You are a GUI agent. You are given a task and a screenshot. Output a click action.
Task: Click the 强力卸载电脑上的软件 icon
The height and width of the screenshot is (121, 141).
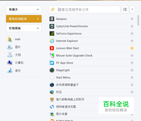coord(52,99)
